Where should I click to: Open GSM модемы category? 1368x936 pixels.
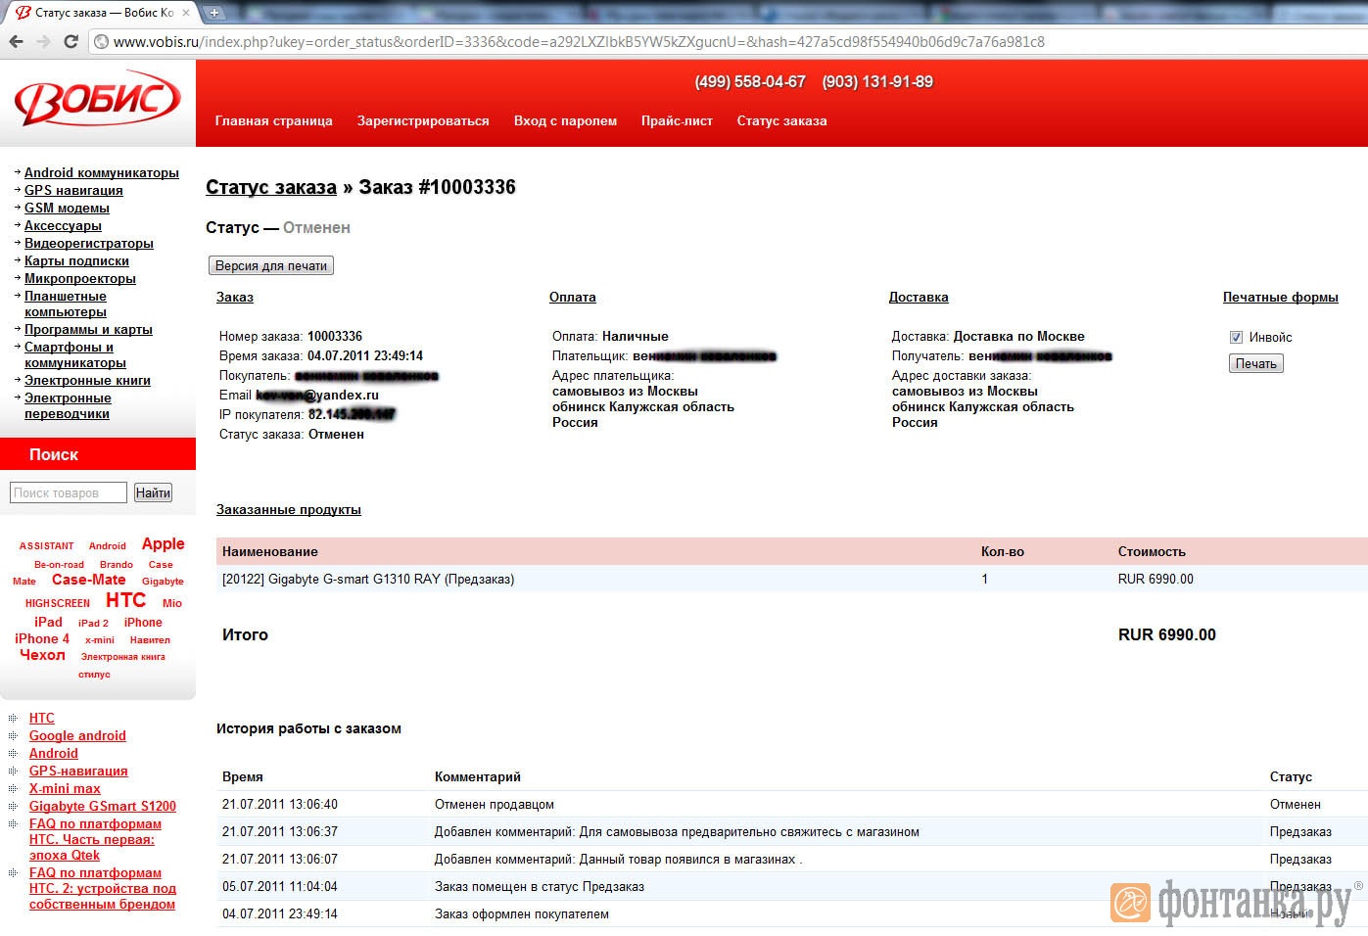(x=67, y=208)
